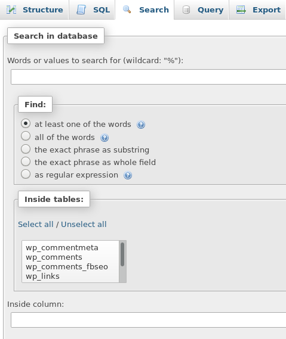Click the 'Unselect all' link
The width and height of the screenshot is (286, 339).
click(84, 225)
